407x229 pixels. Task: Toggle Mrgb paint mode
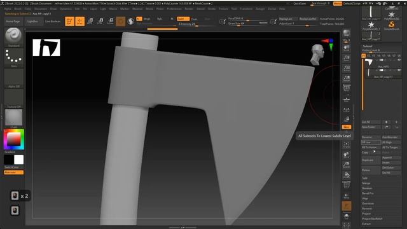point(147,18)
